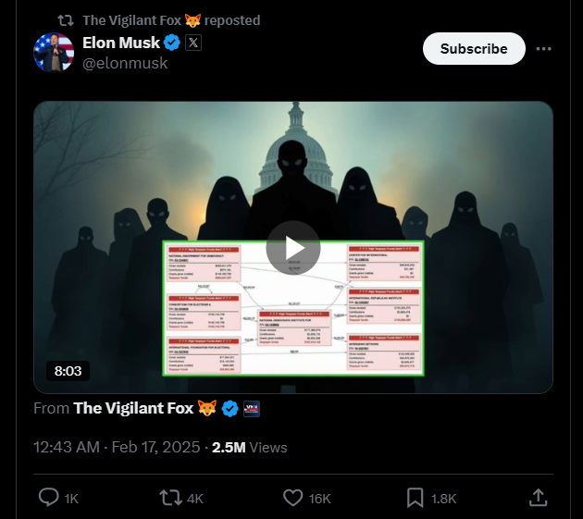Click the VFX affiliation badge icon
Viewport: 583px width, 519px height.
pyautogui.click(x=252, y=409)
